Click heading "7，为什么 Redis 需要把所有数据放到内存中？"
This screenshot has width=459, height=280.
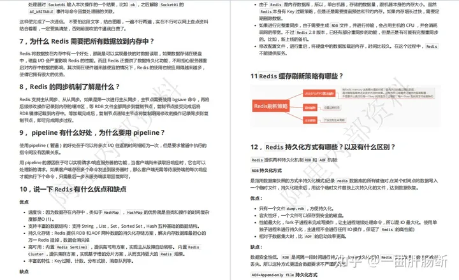click(x=87, y=41)
